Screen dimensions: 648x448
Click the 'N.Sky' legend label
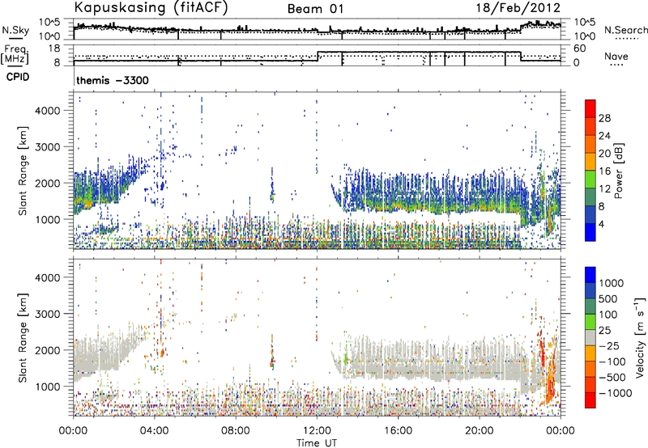point(15,30)
